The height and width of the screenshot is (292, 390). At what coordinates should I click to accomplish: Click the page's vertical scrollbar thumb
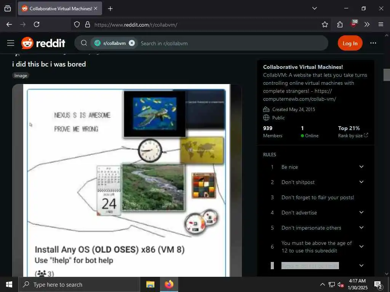387,75
